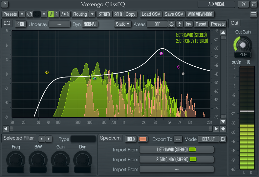Click the EQ Reset button
Image resolution: width=259 pixels, height=177 pixels.
[x=201, y=24]
